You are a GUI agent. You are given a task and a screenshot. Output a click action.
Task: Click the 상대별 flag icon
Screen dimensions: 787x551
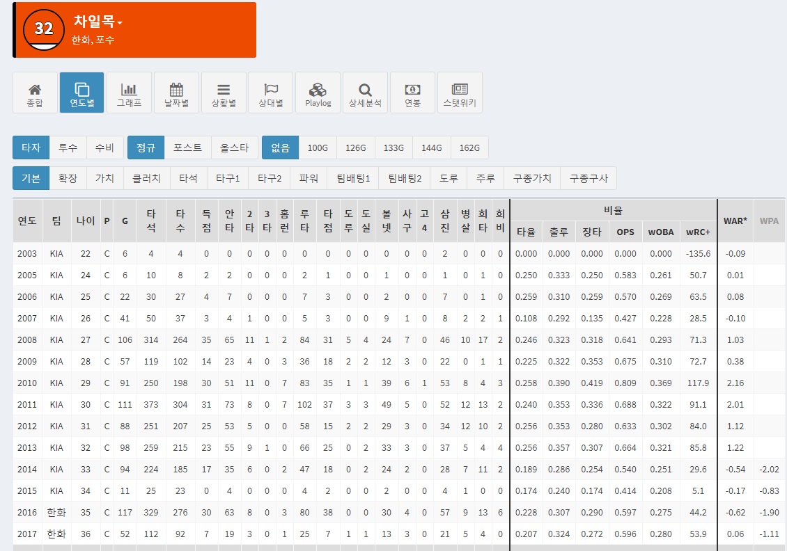(271, 89)
